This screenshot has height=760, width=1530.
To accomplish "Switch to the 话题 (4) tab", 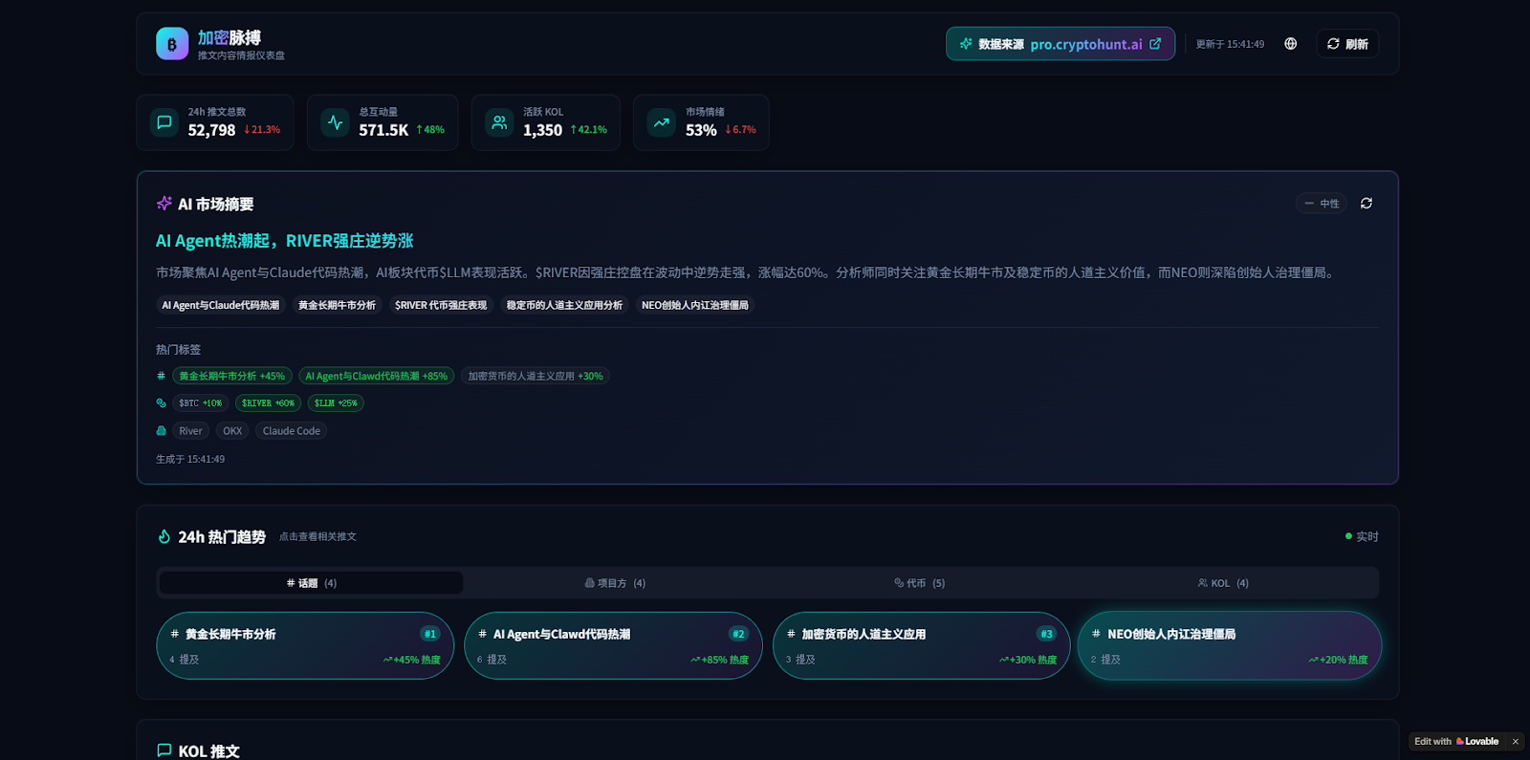I will tap(311, 583).
